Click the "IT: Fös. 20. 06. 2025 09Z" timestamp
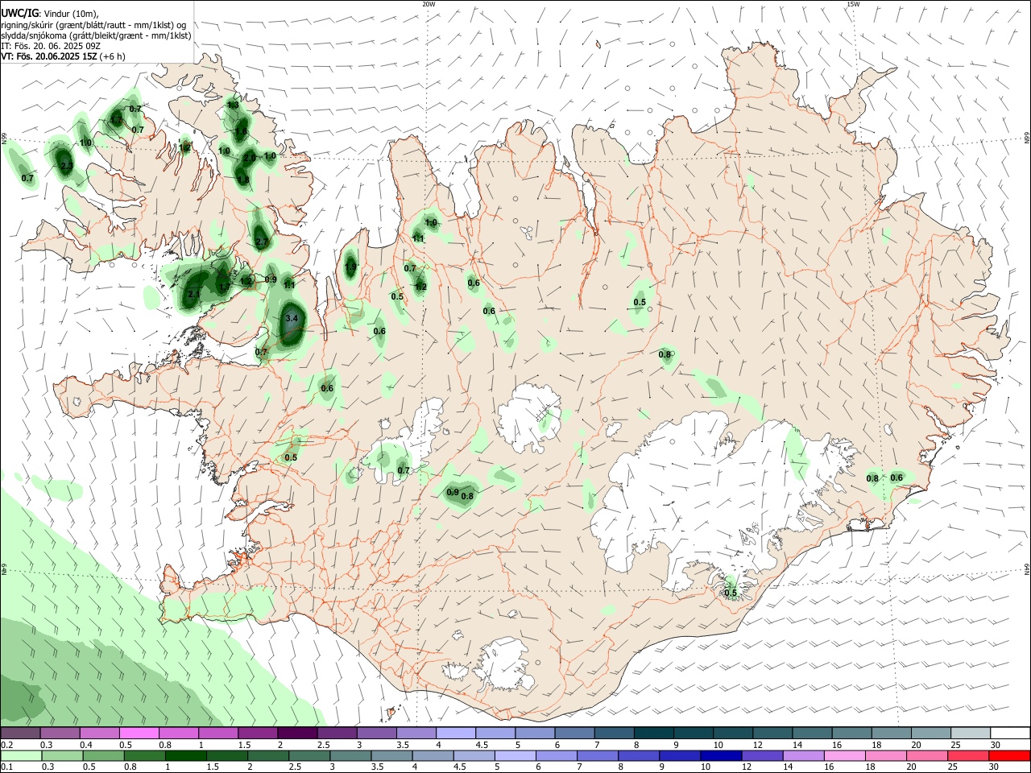This screenshot has height=773, width=1031. click(51, 46)
